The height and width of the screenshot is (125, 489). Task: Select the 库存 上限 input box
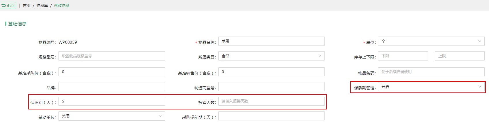point(460,56)
